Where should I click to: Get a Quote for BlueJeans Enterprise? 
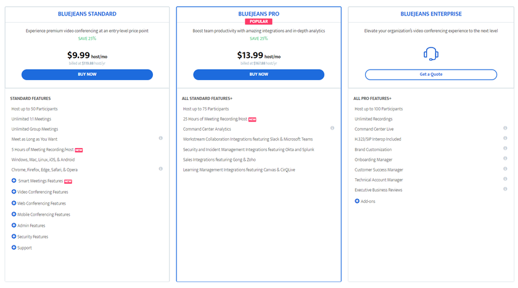tap(431, 75)
